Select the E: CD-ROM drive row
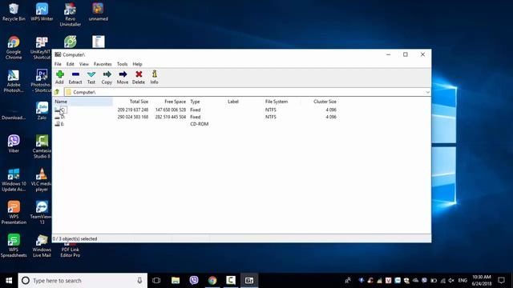The width and height of the screenshot is (513, 288). tap(196, 124)
